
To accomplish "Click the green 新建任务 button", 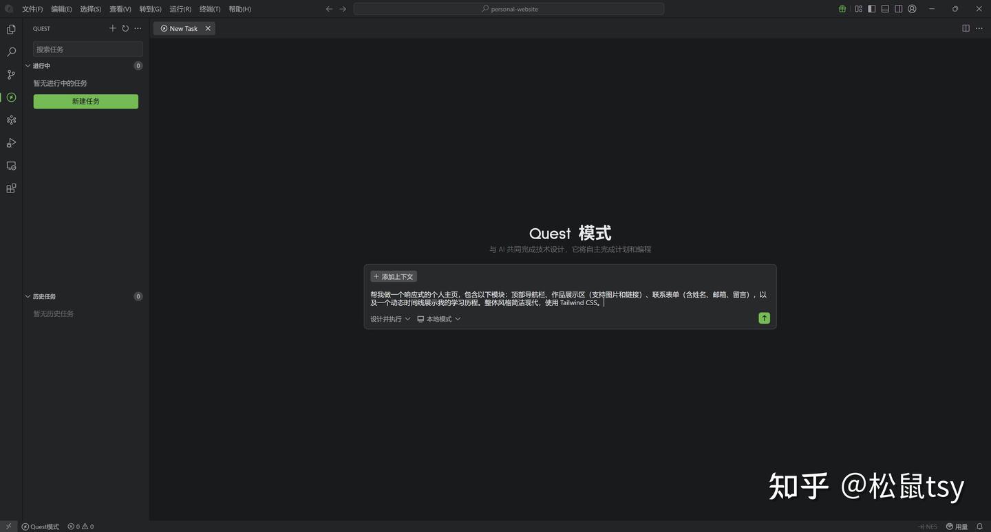I will pos(86,101).
